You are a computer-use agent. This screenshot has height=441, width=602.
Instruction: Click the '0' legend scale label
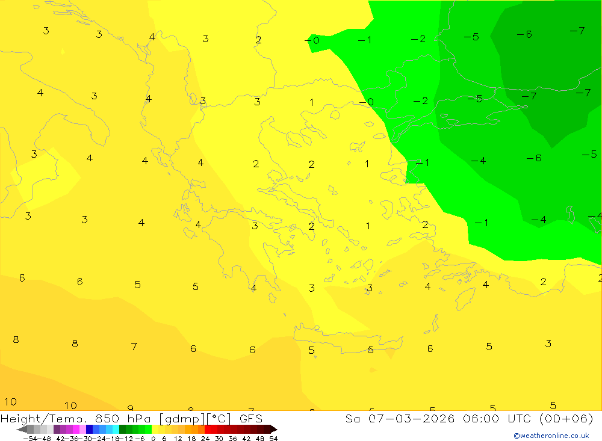click(153, 439)
